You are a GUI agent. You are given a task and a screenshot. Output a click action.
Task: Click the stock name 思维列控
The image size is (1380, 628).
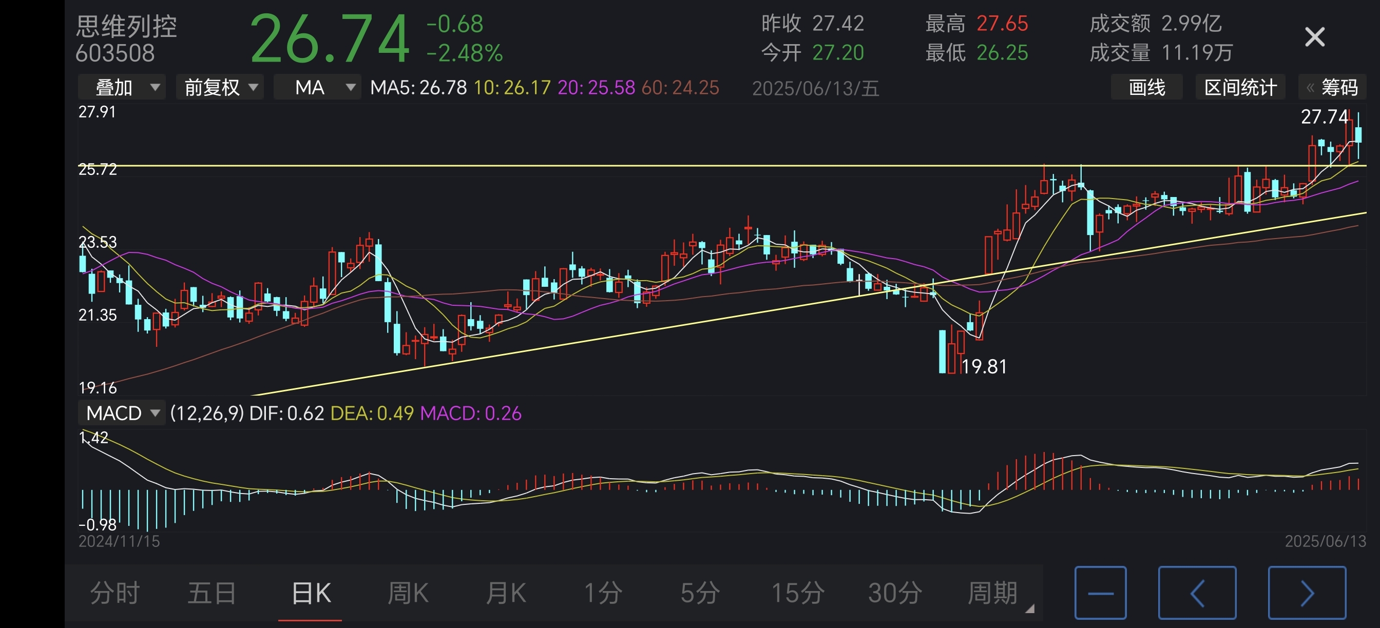126,26
